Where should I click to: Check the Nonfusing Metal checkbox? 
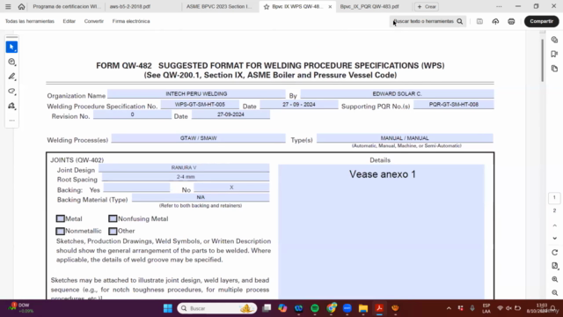(113, 218)
